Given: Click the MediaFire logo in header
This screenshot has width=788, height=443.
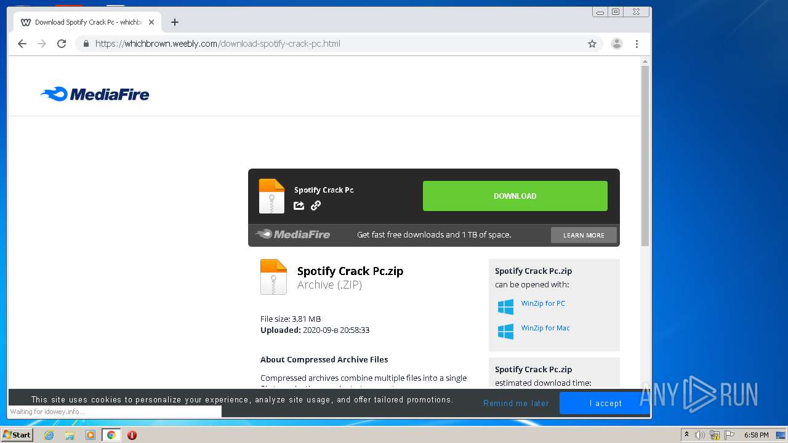Looking at the screenshot, I should click(x=95, y=94).
